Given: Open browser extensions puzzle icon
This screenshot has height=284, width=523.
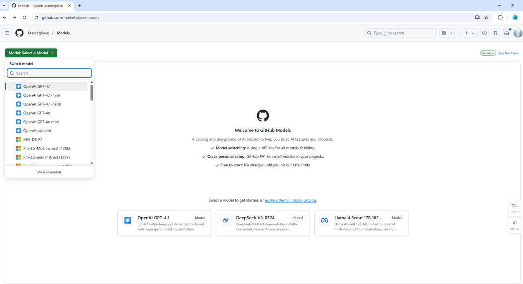Looking at the screenshot, I should point(500,17).
